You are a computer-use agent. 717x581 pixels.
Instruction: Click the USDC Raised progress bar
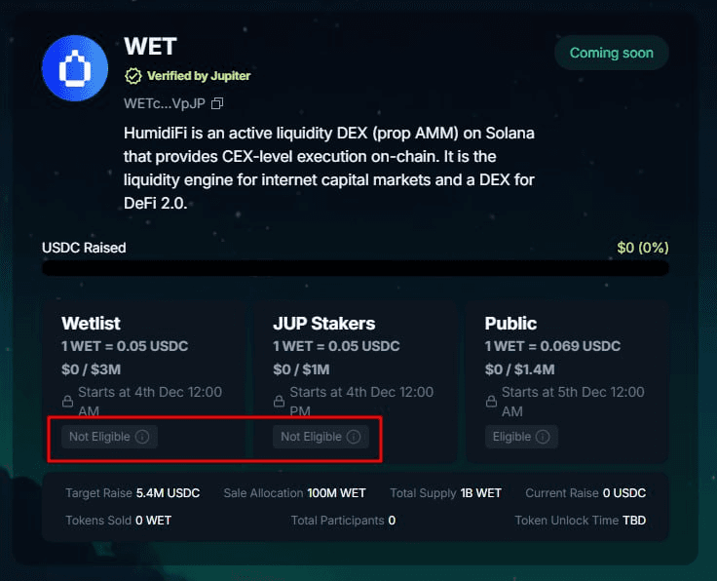[x=355, y=268]
